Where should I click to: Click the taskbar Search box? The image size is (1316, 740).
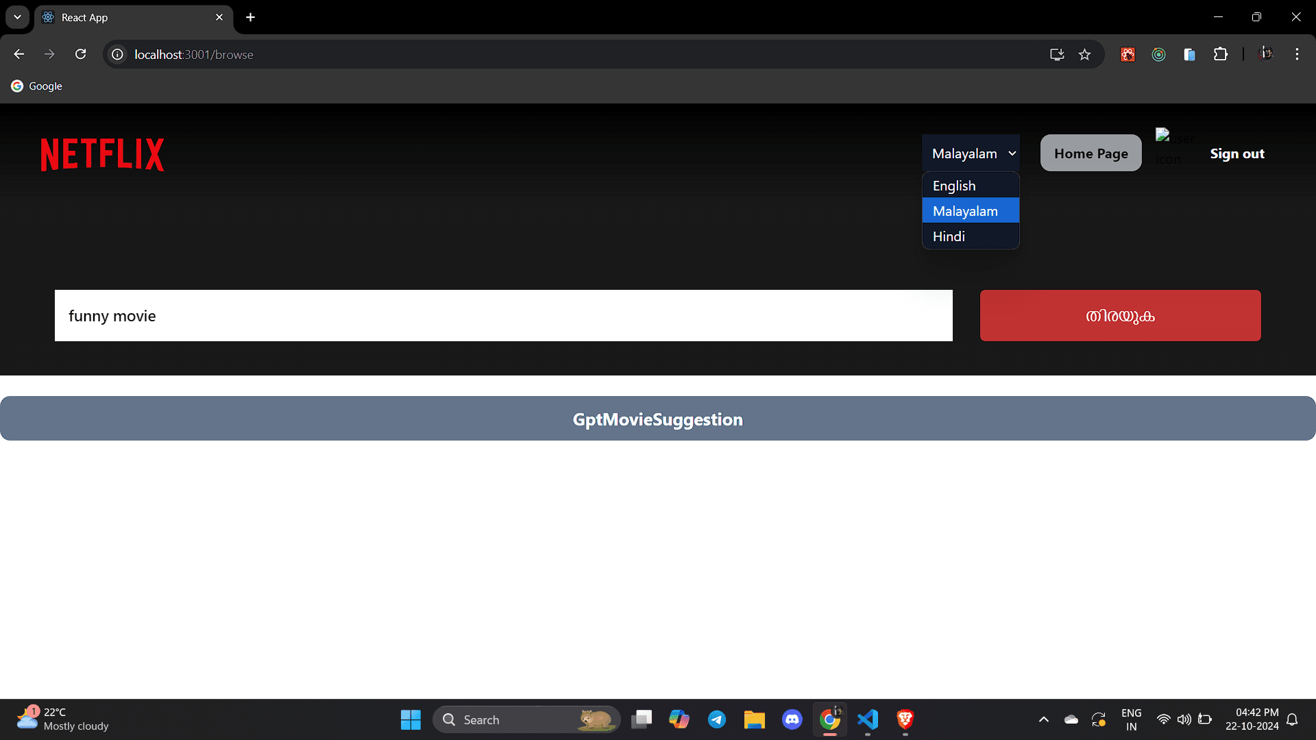pos(526,719)
